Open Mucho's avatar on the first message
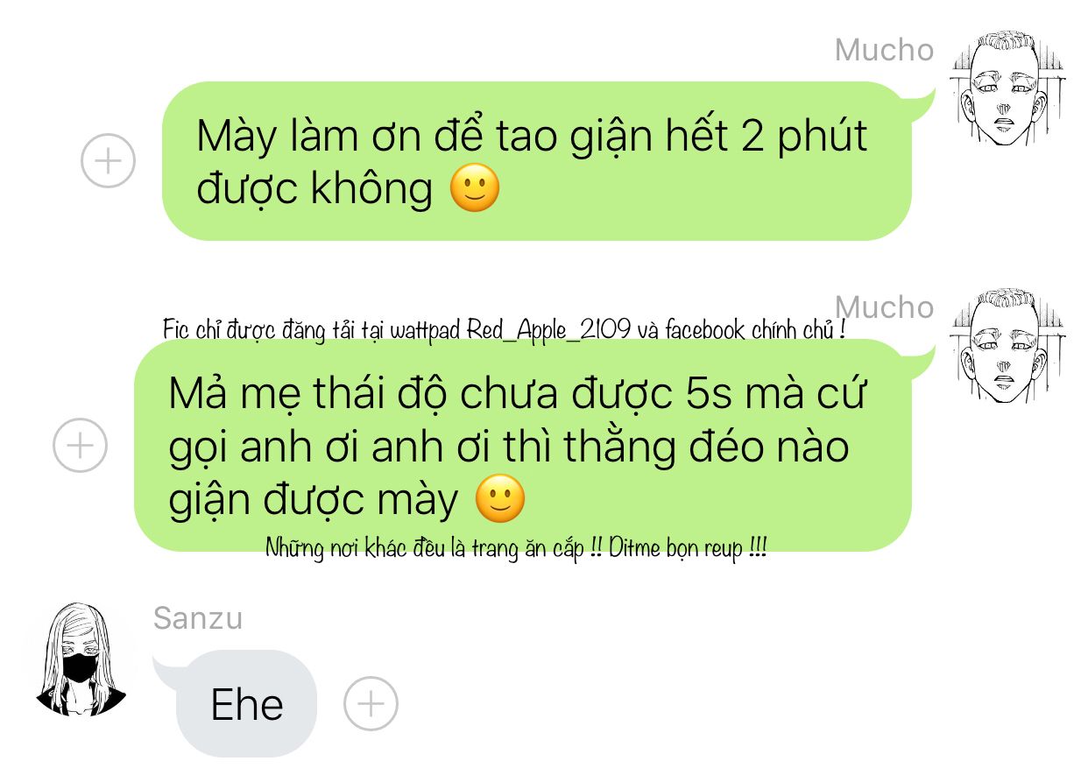 [x=1008, y=89]
